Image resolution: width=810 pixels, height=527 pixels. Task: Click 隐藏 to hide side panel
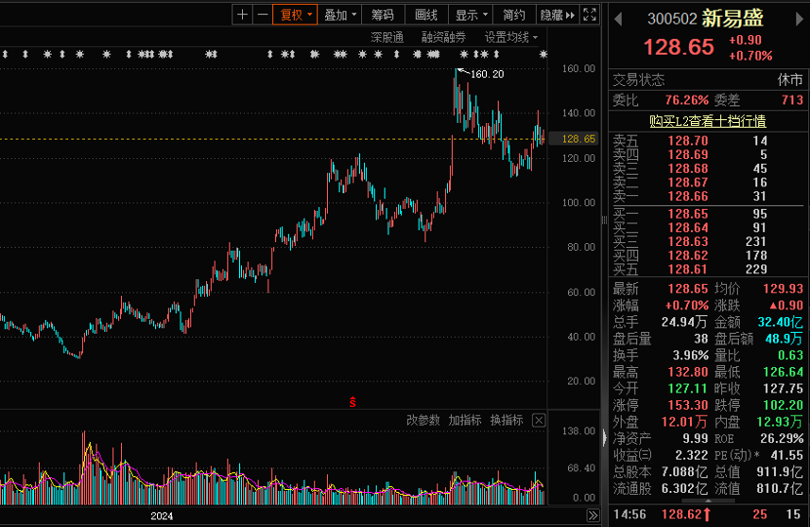coord(557,15)
